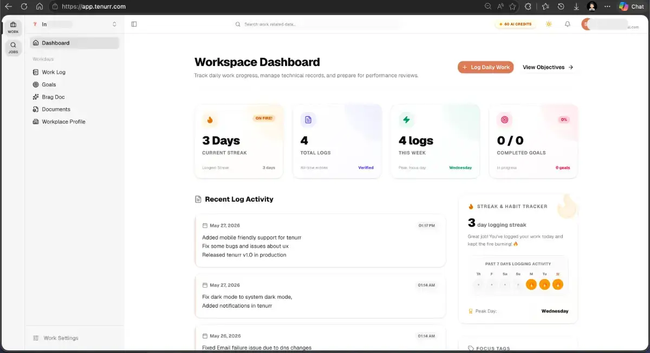Open browser profile avatar
650x353 pixels.
(x=592, y=6)
